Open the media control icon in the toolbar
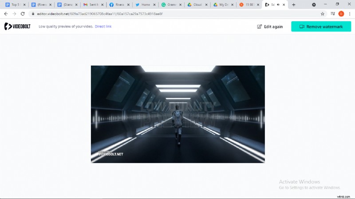 [332, 14]
